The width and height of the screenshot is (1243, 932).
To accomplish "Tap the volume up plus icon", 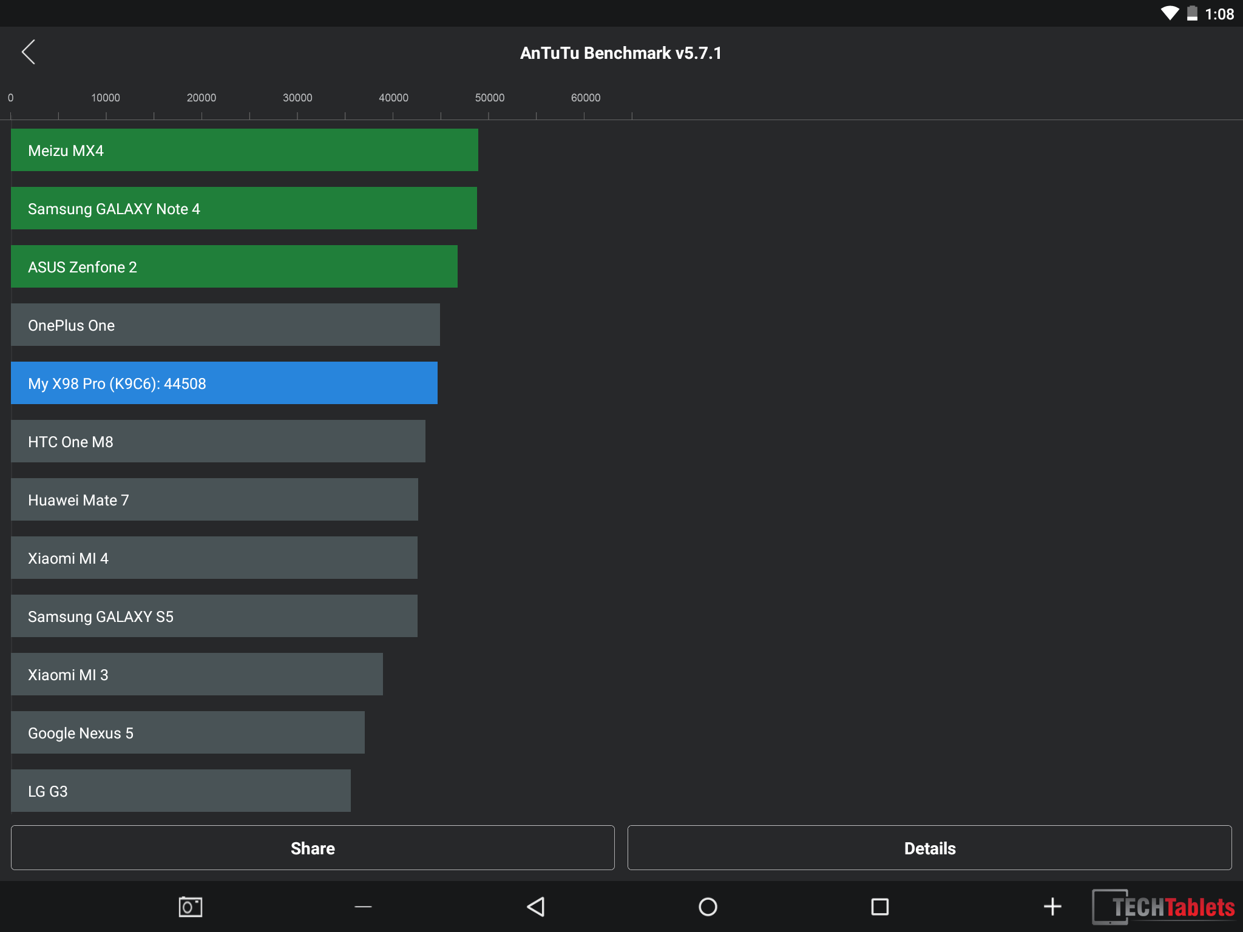I will pyautogui.click(x=1052, y=907).
